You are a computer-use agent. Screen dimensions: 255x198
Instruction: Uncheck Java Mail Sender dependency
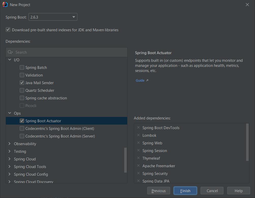pos(22,83)
